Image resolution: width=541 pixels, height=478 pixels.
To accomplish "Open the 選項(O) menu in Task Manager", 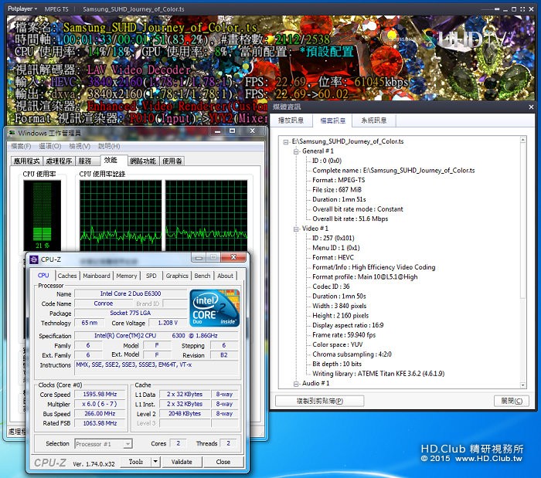I will (50, 146).
